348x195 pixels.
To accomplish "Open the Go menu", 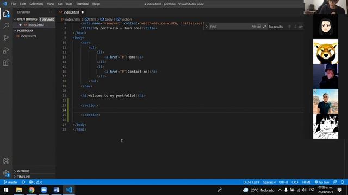I will pos(60,4).
